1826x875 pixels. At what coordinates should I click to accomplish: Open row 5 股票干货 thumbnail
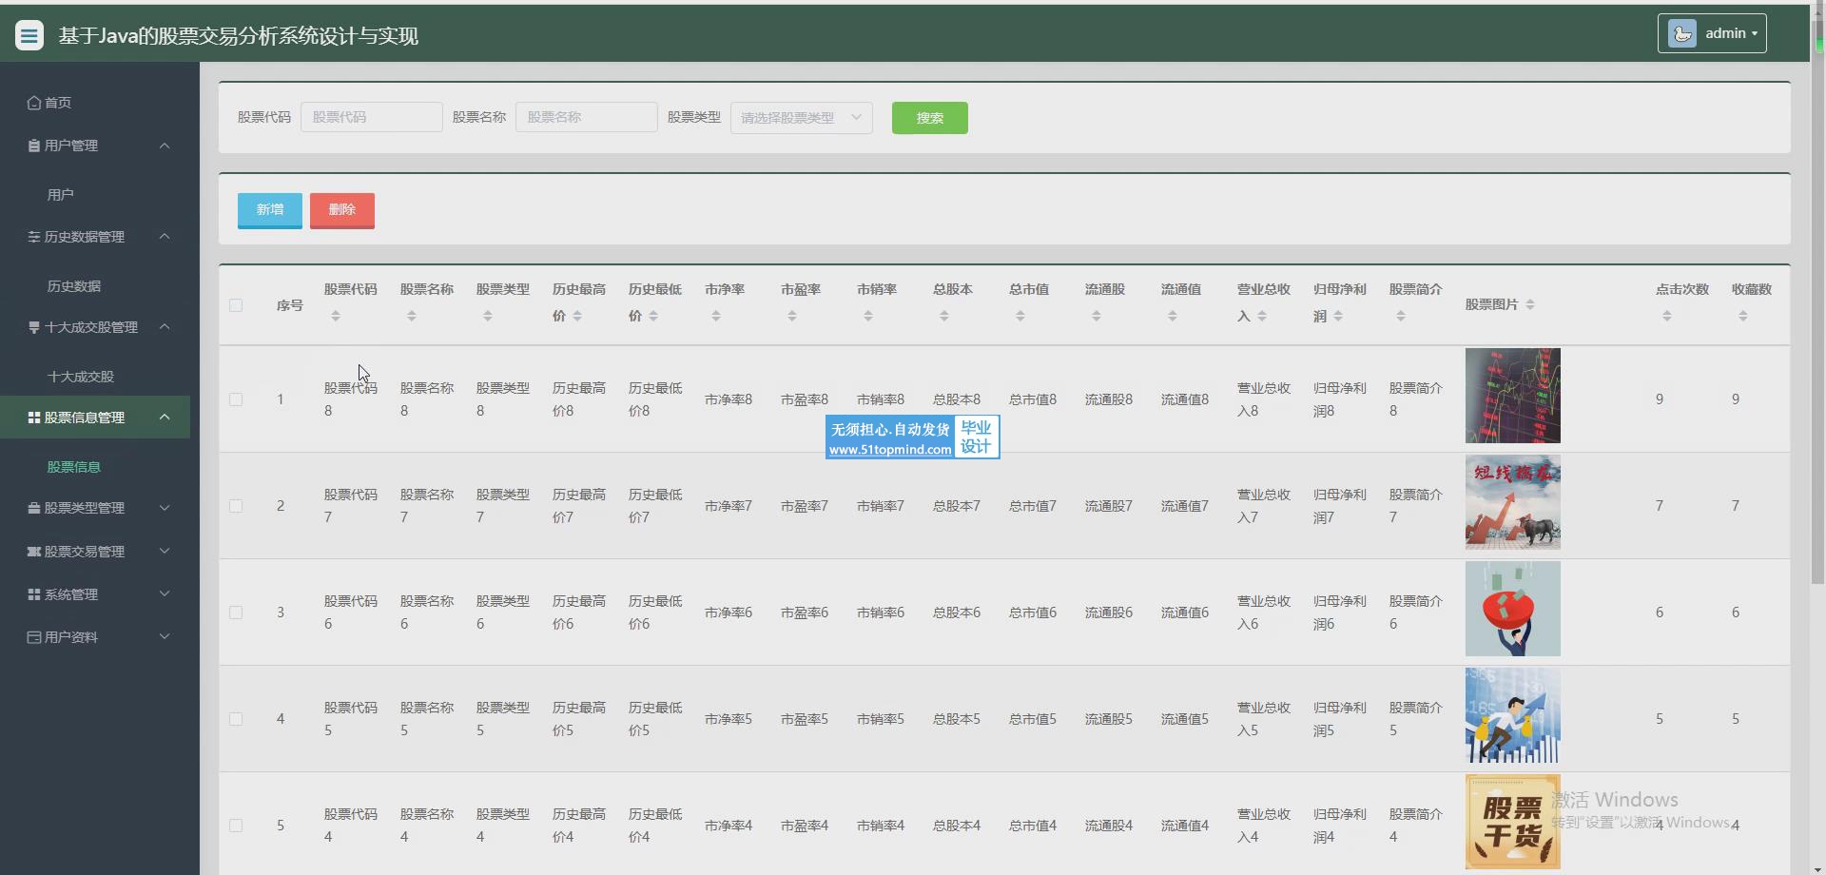1513,822
